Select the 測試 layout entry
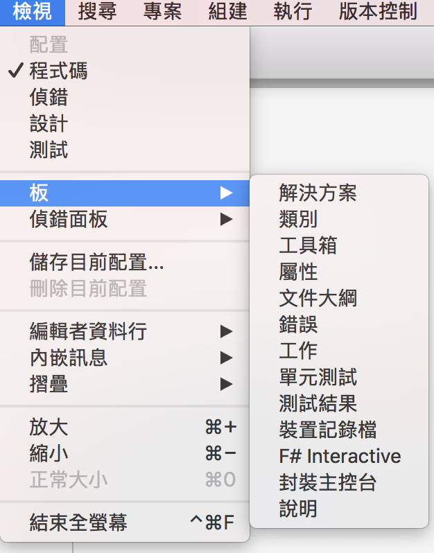The height and width of the screenshot is (553, 434). tap(125, 150)
